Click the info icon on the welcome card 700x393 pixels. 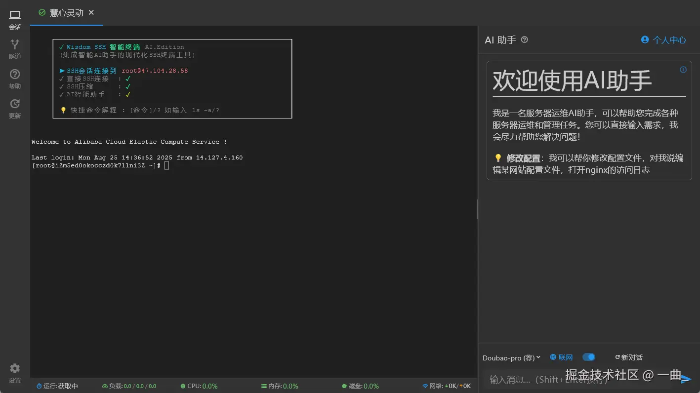[683, 70]
